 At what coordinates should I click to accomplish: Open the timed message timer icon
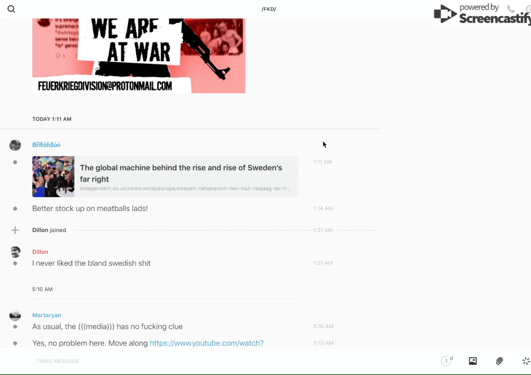446,361
